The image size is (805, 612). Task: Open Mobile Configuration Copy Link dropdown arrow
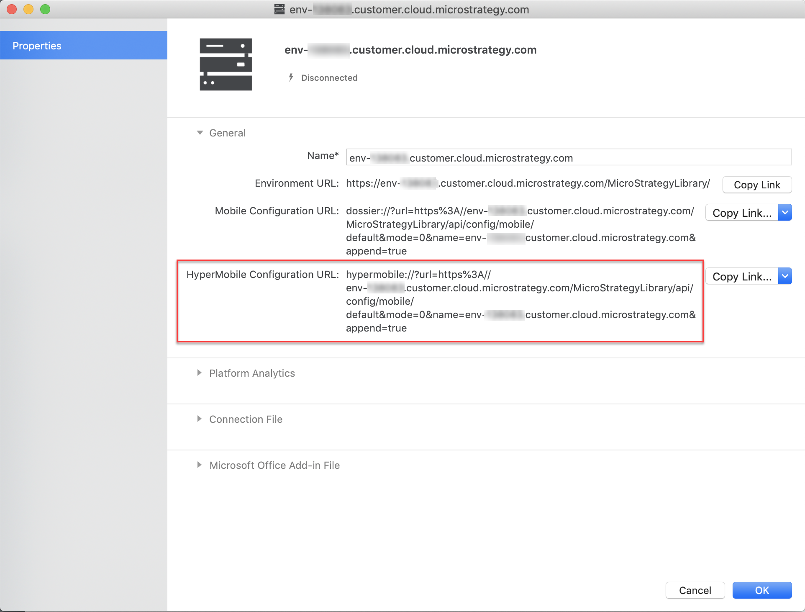coord(785,213)
